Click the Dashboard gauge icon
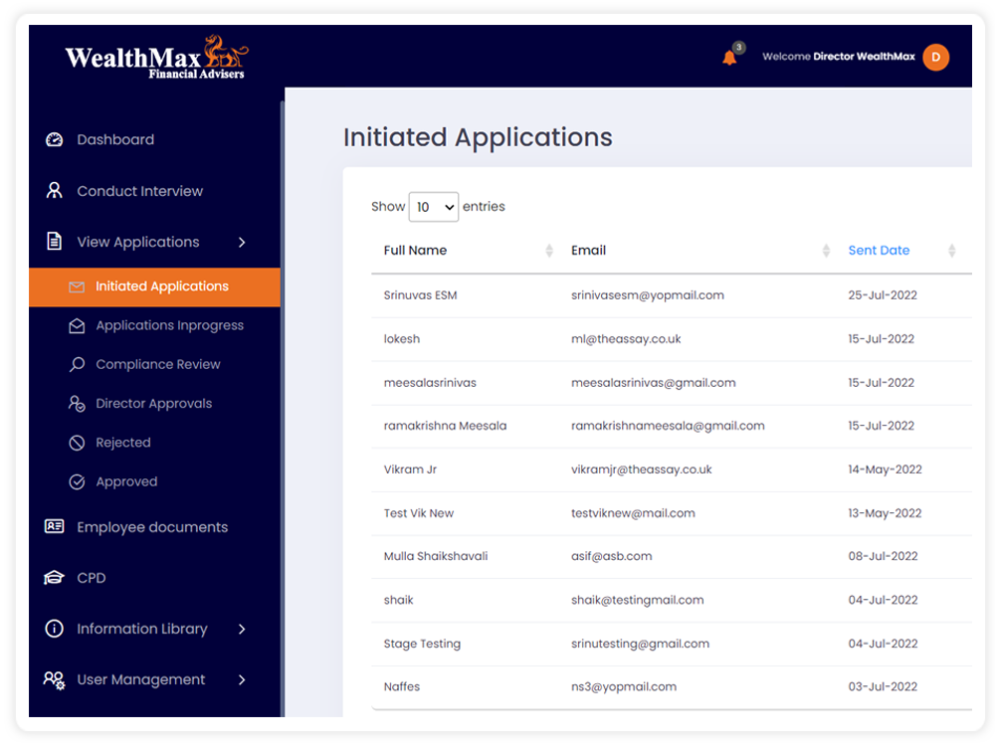Screen dimensions: 995x749 (x=55, y=139)
